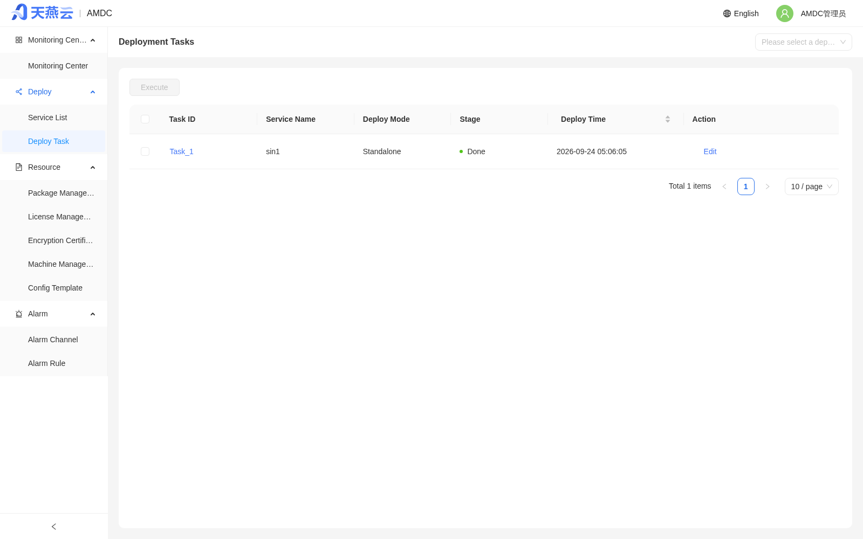The image size is (863, 539).
Task: Click the 2026-09-24 05:06:05 deploy time
Action: pos(592,151)
